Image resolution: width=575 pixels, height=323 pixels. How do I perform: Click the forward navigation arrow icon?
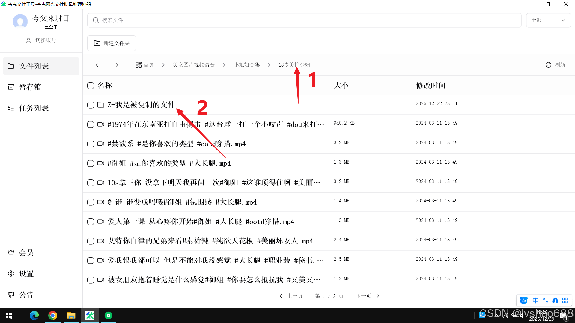[x=117, y=65]
